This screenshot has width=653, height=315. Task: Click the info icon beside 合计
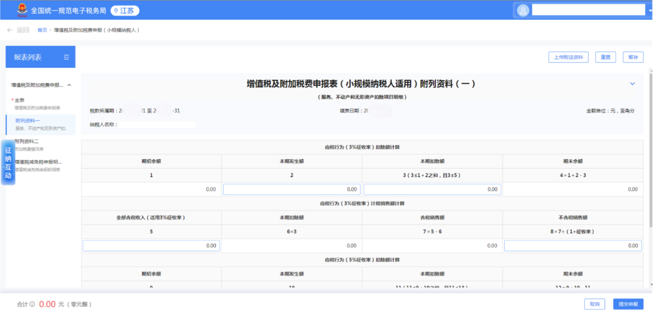(x=32, y=304)
